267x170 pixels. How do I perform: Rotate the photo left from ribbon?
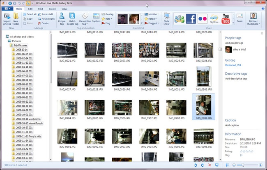(46, 14)
